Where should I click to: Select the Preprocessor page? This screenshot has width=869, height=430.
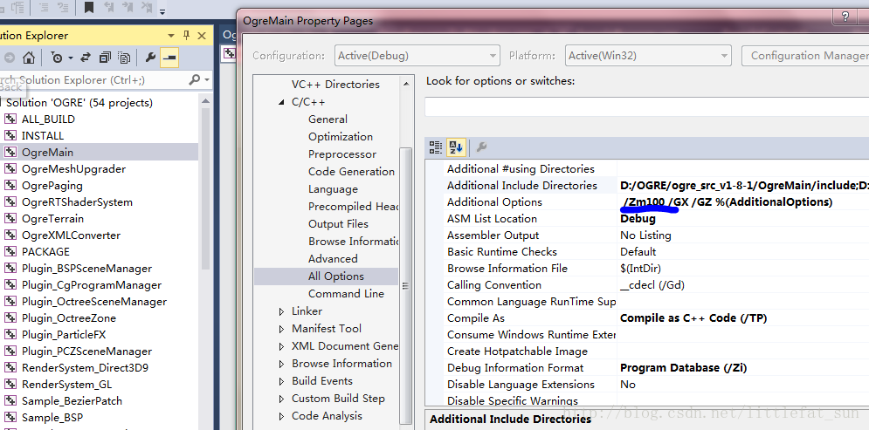pyautogui.click(x=342, y=154)
